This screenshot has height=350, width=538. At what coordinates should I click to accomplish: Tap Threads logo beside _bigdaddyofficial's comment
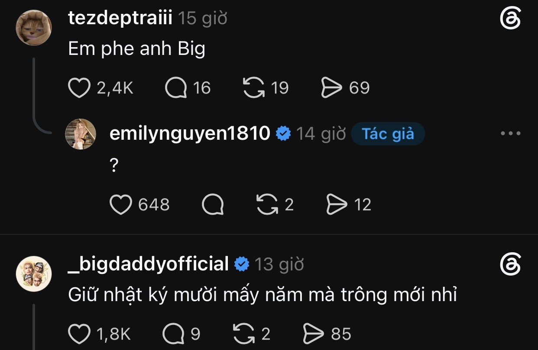[510, 264]
